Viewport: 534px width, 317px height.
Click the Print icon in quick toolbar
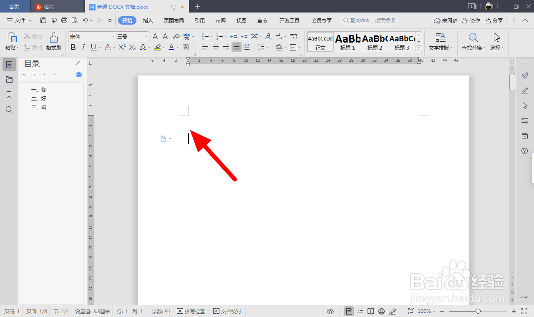[x=64, y=20]
